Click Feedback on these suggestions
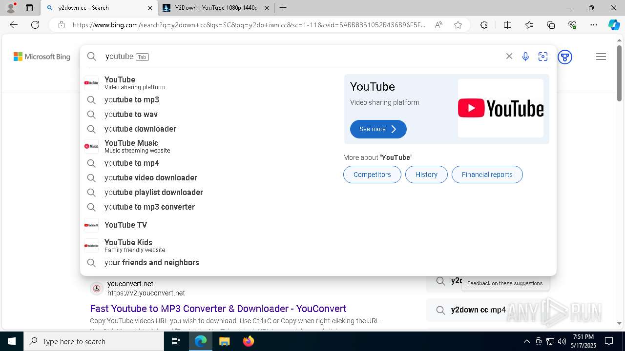Viewport: 625px width, 351px height. [x=505, y=283]
